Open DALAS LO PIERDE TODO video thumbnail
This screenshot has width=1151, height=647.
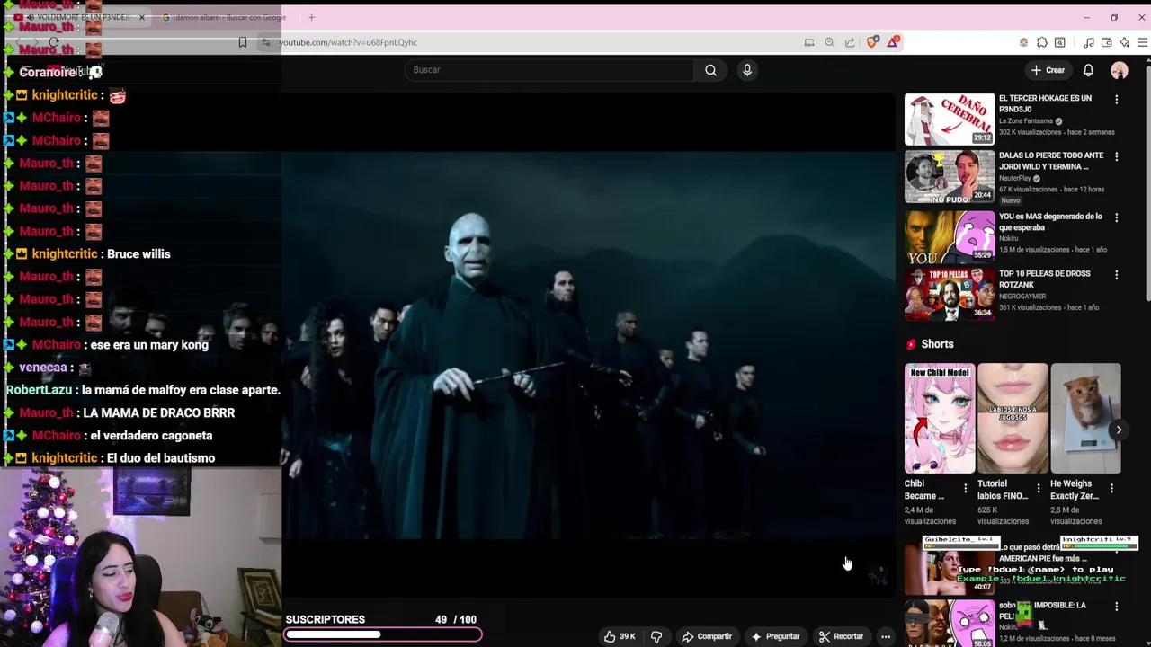pyautogui.click(x=950, y=176)
